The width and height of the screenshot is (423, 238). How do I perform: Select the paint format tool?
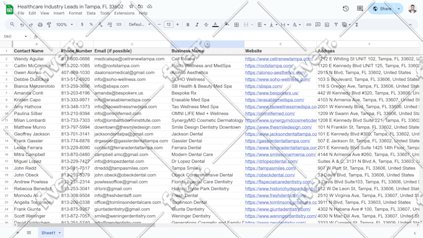tap(49, 24)
